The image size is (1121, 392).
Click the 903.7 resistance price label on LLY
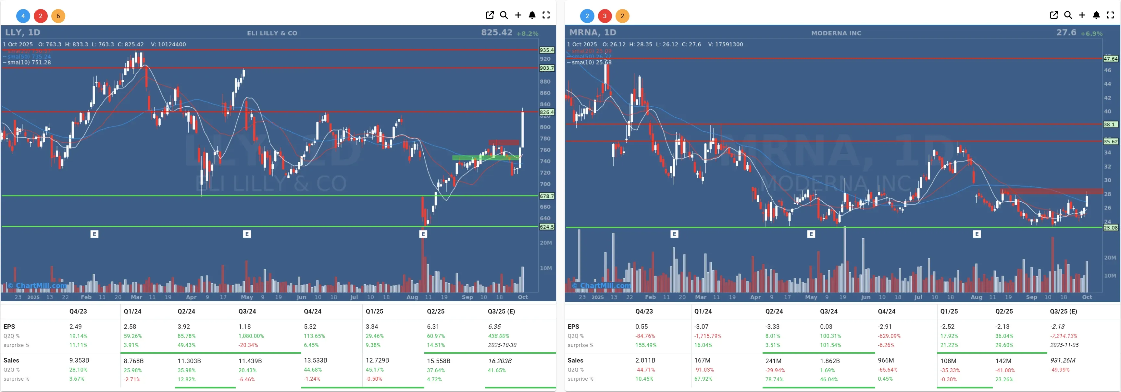pos(547,68)
